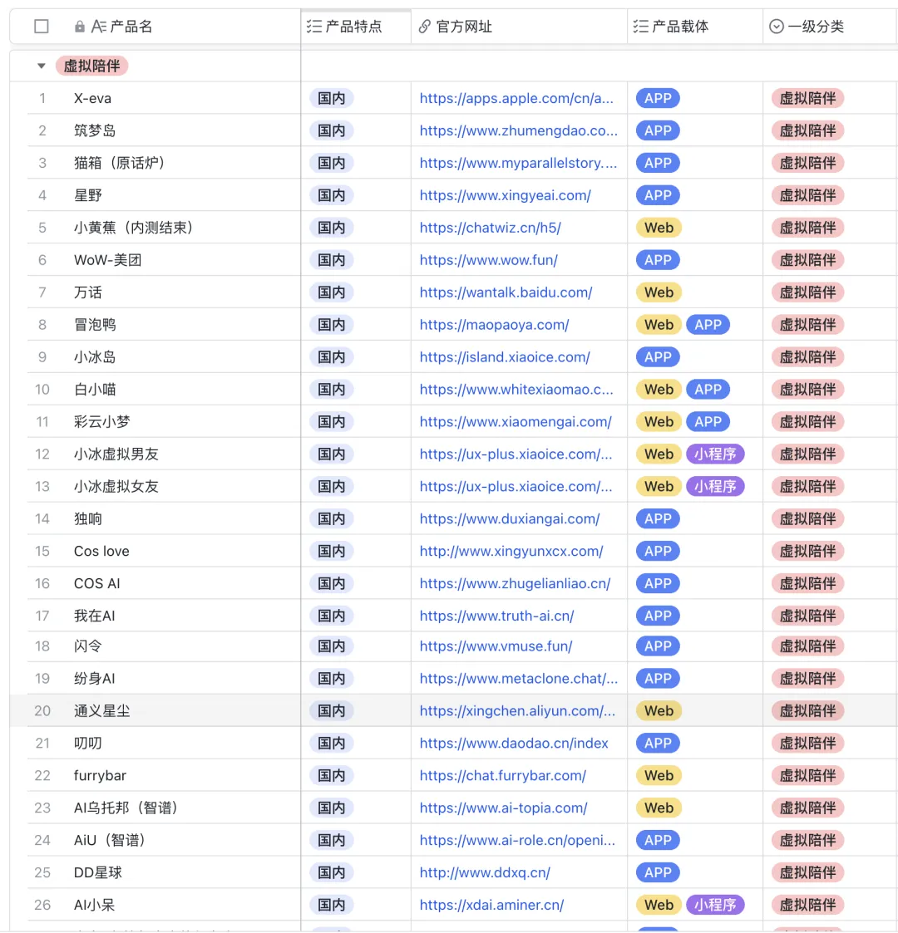Open the chat.furrybar.com link
The image size is (898, 933).
pyautogui.click(x=502, y=775)
